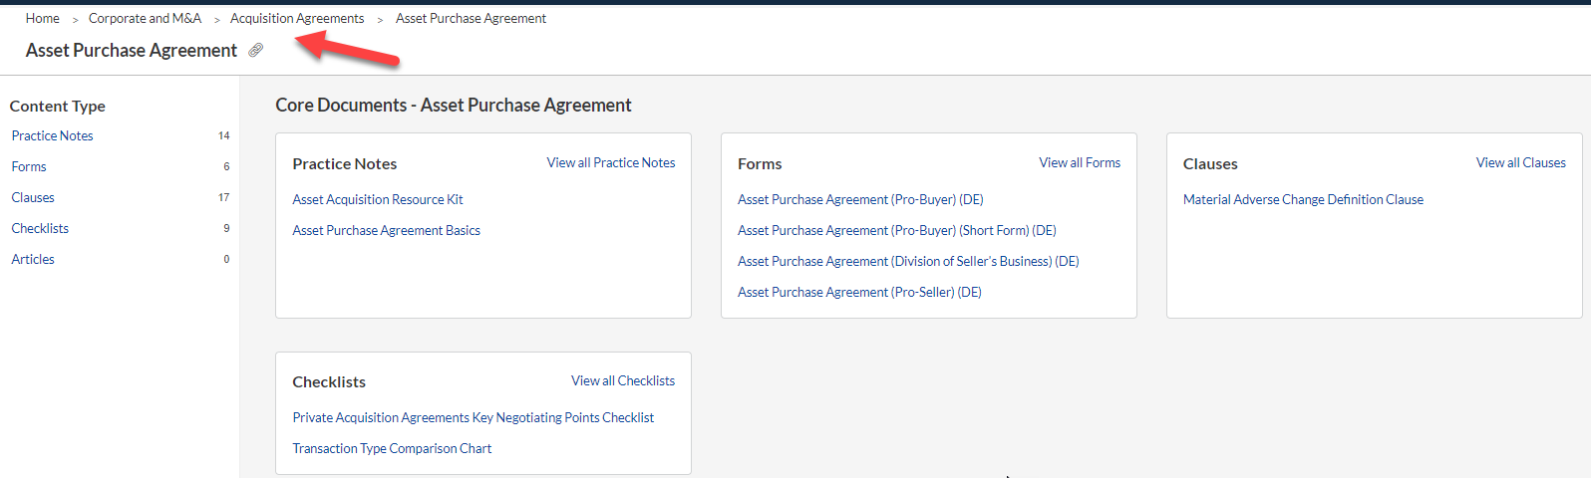View all Checklists
Image resolution: width=1591 pixels, height=478 pixels.
click(623, 380)
